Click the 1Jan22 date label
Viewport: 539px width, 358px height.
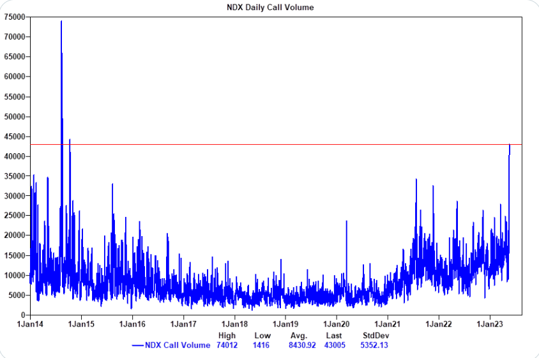click(x=439, y=324)
